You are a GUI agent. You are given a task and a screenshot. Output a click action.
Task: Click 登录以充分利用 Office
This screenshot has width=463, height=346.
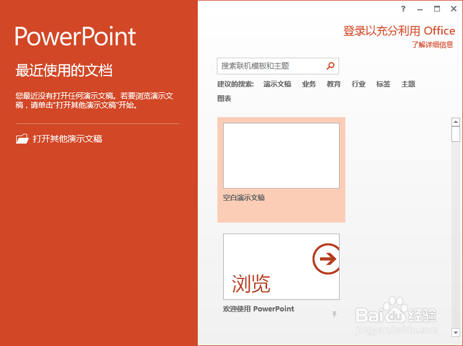coord(400,31)
